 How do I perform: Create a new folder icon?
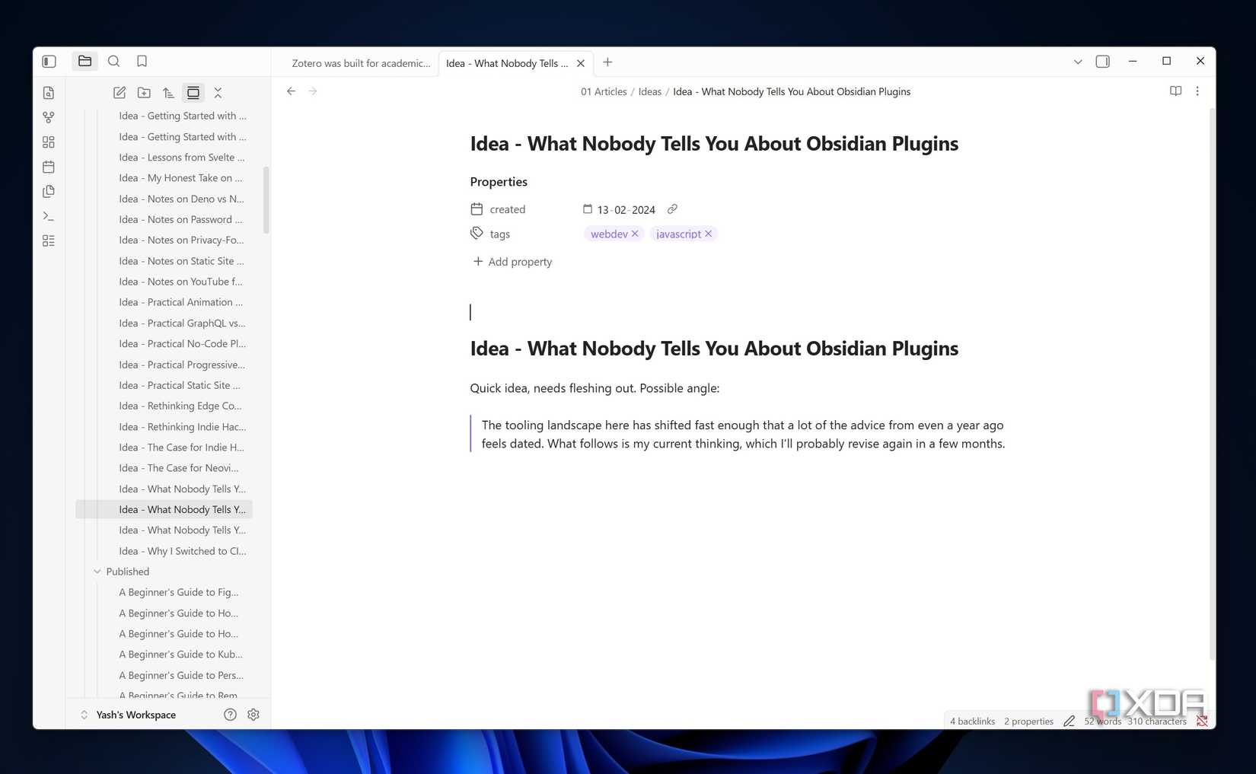click(x=144, y=93)
